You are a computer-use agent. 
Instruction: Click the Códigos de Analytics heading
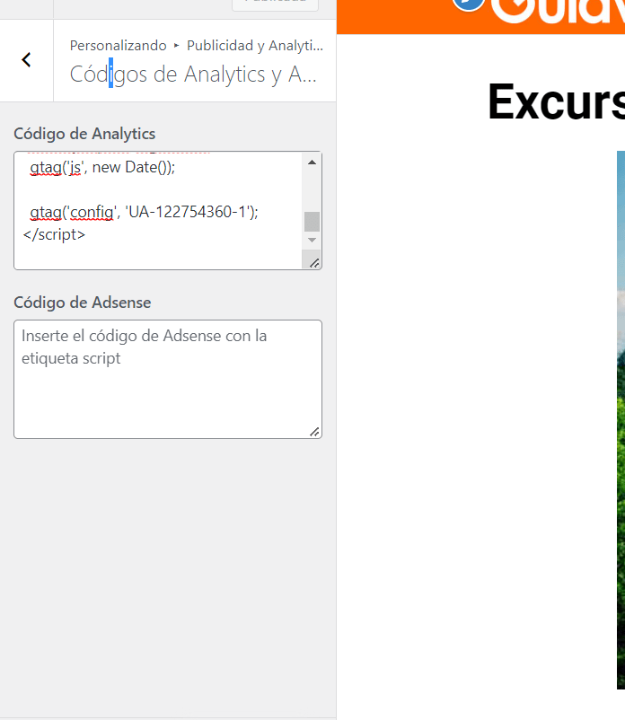(x=193, y=75)
